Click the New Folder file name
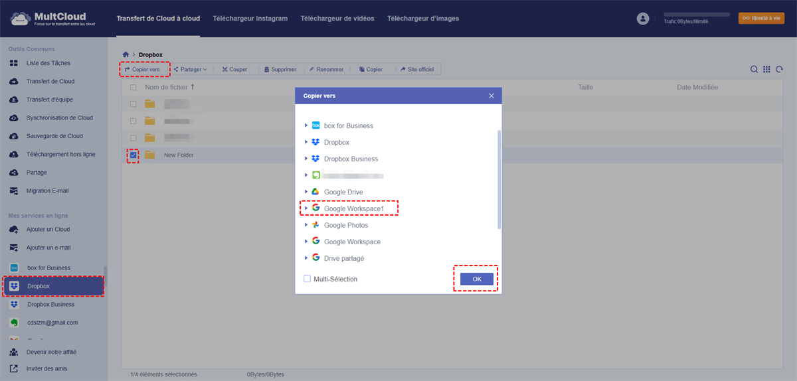 pos(179,155)
